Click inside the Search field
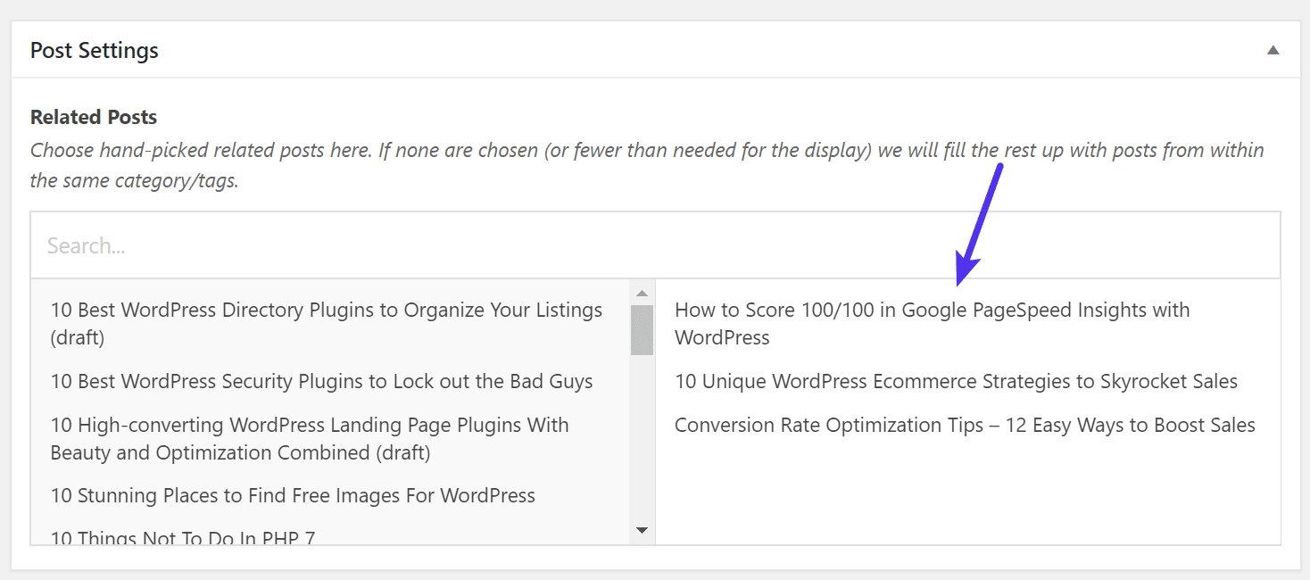 pos(357,245)
